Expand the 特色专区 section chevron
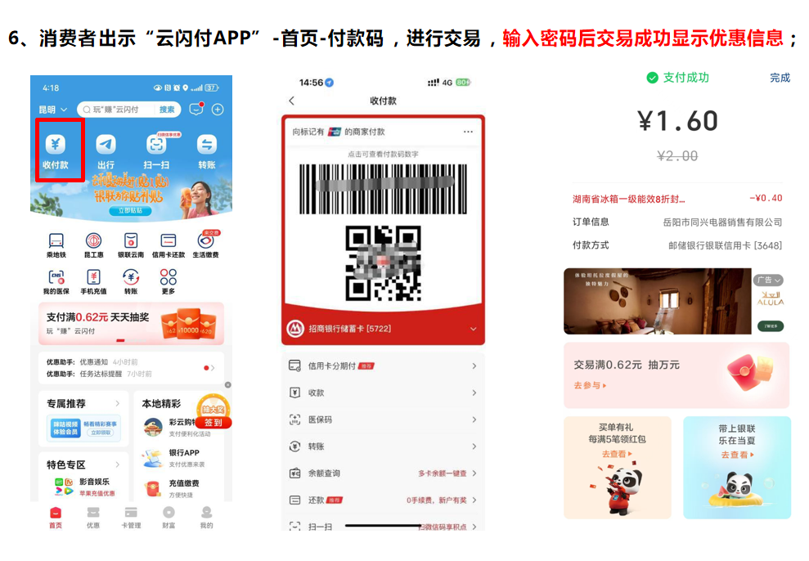The width and height of the screenshot is (809, 561). (x=118, y=465)
